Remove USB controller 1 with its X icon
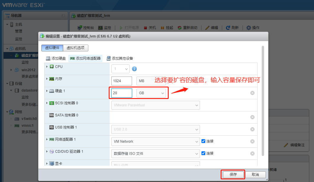The width and height of the screenshot is (314, 182). click(x=252, y=129)
